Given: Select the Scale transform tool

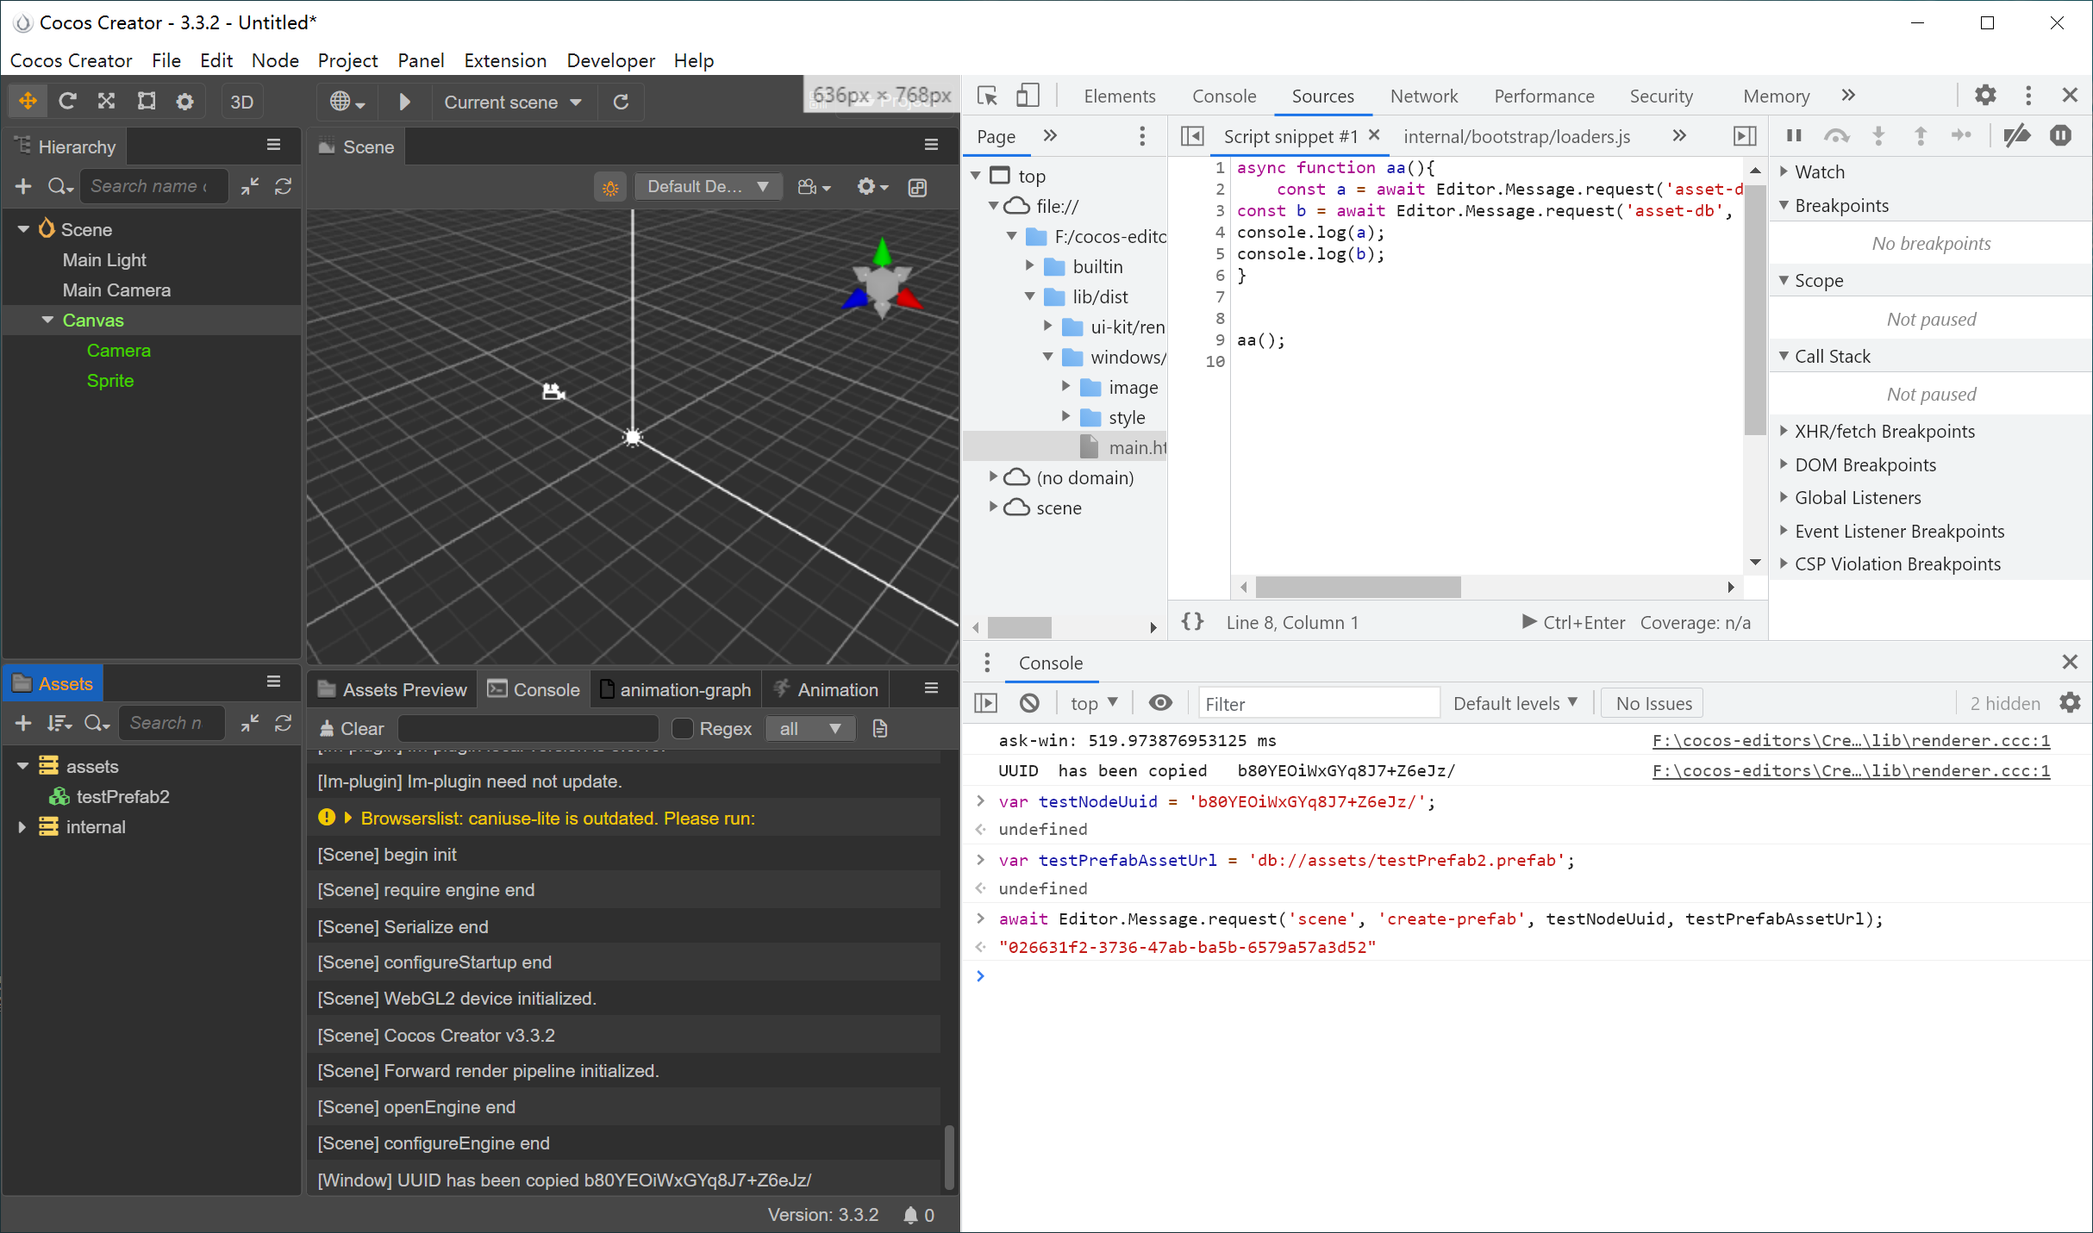Looking at the screenshot, I should pyautogui.click(x=106, y=102).
